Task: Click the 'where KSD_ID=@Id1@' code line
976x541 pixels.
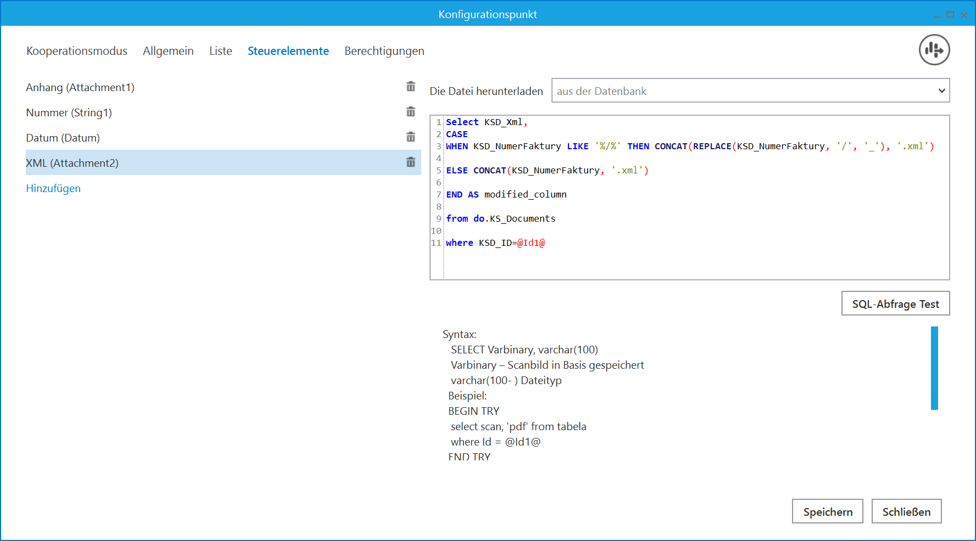Action: click(x=495, y=243)
